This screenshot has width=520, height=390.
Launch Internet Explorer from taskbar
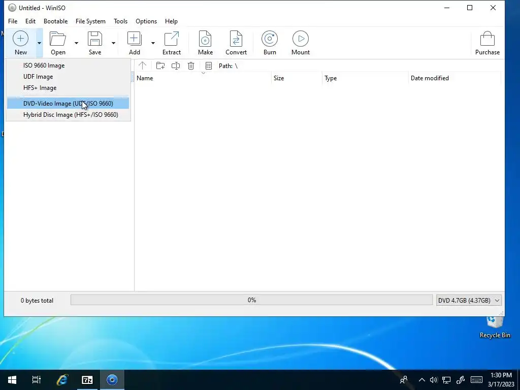(x=62, y=380)
